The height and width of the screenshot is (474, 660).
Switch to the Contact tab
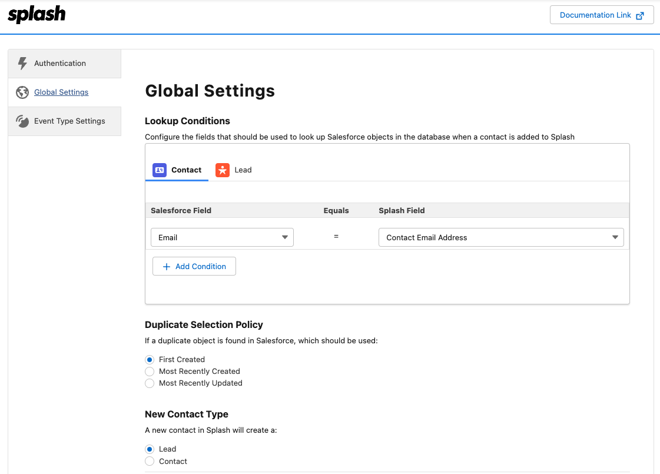(177, 170)
